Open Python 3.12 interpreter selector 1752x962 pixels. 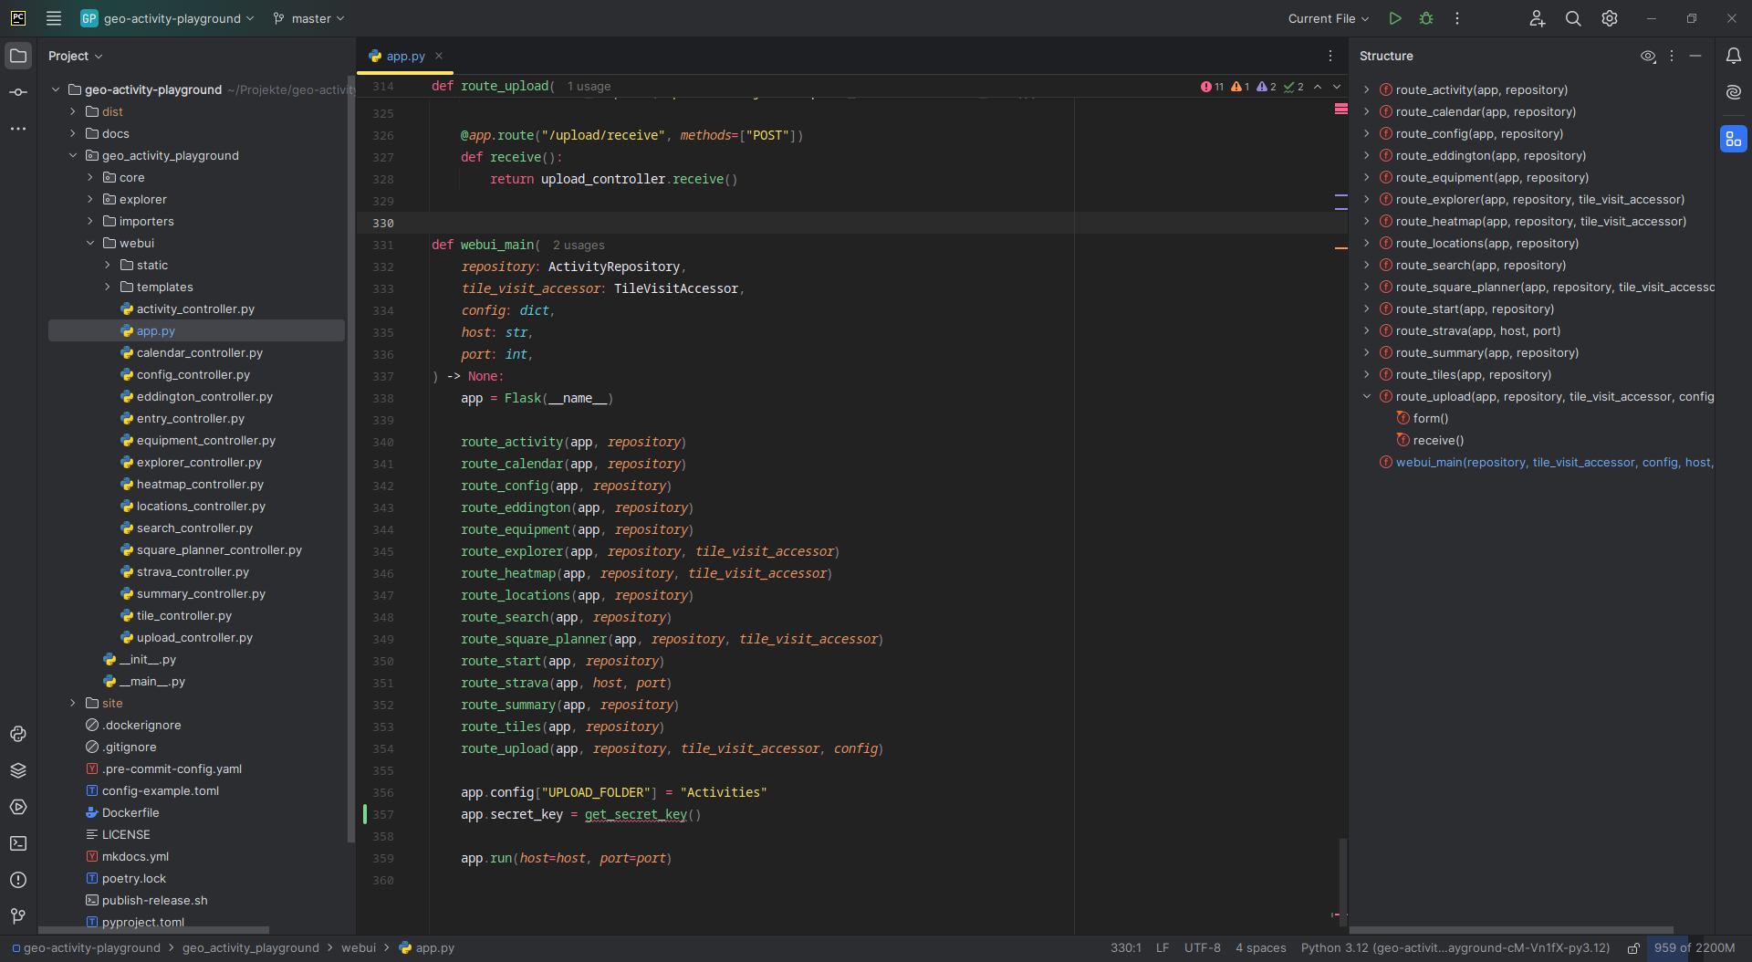point(1455,948)
